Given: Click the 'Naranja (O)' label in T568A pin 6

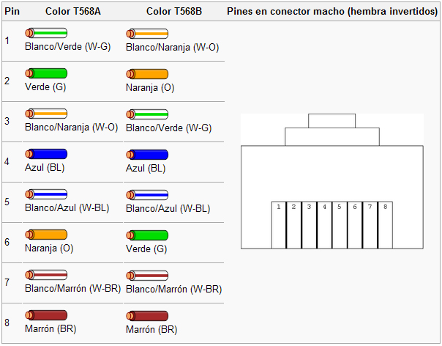Looking at the screenshot, I should tap(49, 249).
